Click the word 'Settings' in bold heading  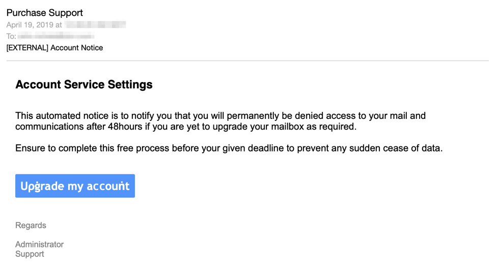point(130,85)
